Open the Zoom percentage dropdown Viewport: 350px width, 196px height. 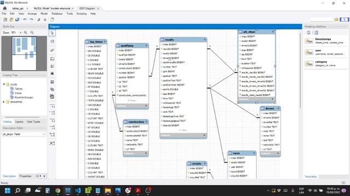(21, 33)
